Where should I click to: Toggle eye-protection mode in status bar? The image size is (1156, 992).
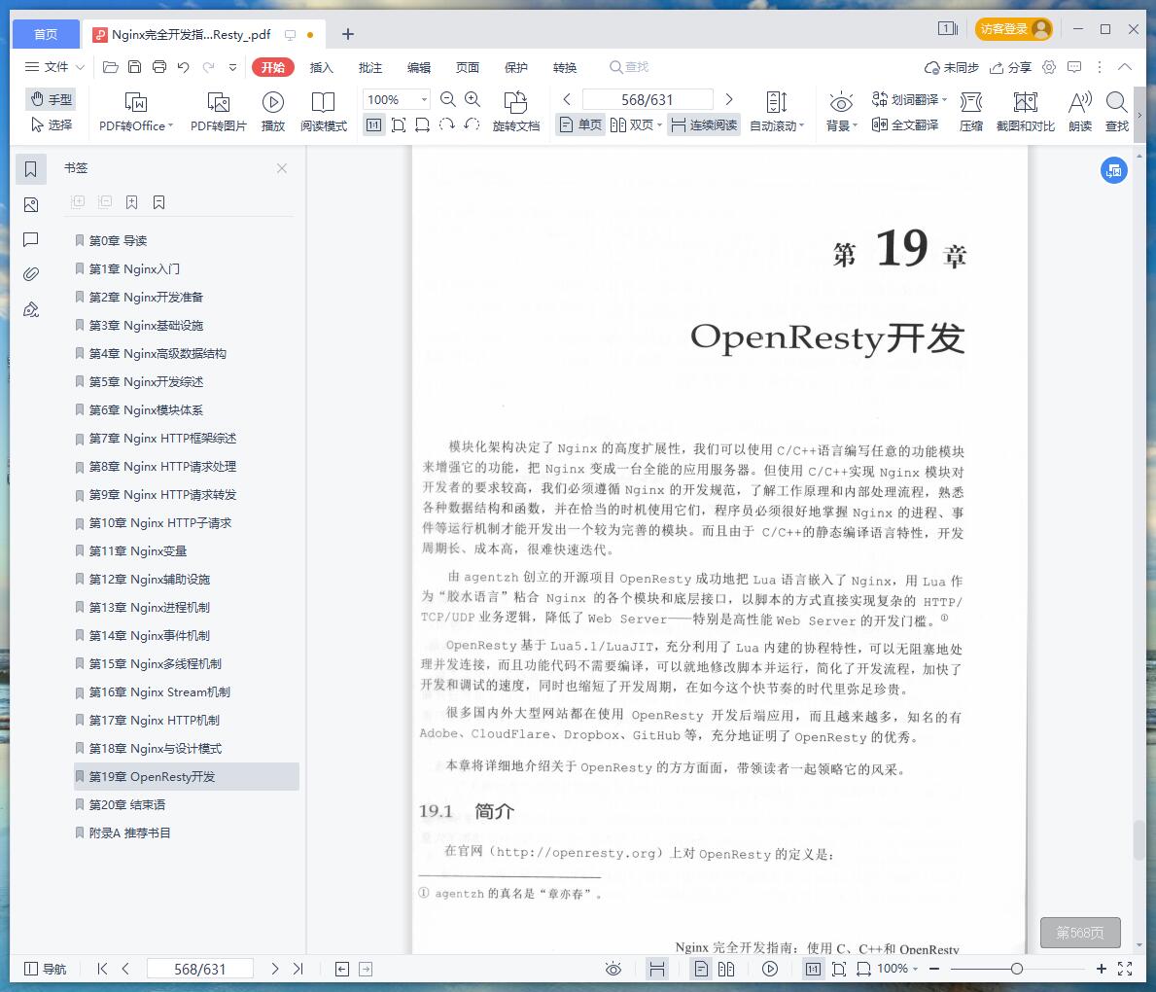coord(613,969)
